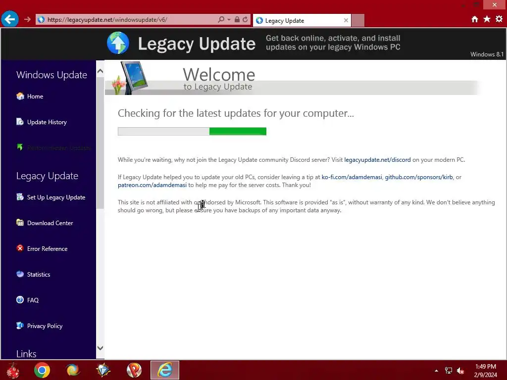Click the Windows 8.1 label in header
The width and height of the screenshot is (507, 380).
(487, 54)
